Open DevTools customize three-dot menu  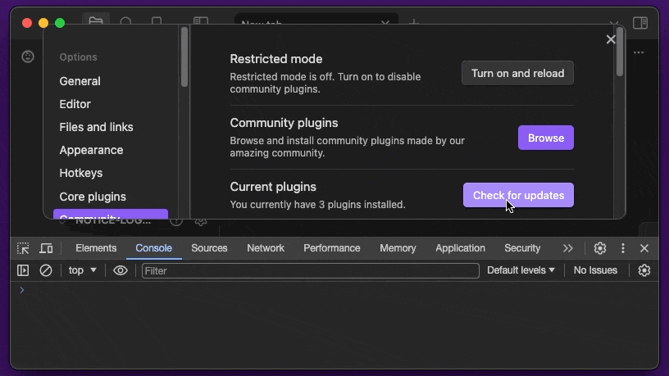tap(623, 248)
